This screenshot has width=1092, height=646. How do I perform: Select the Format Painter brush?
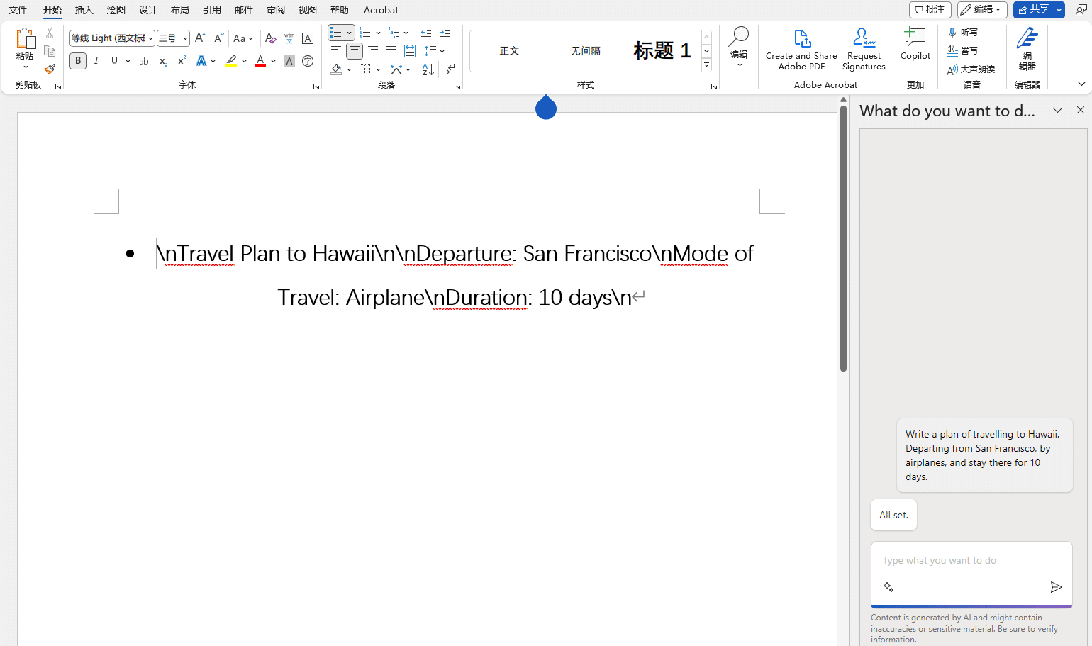50,69
